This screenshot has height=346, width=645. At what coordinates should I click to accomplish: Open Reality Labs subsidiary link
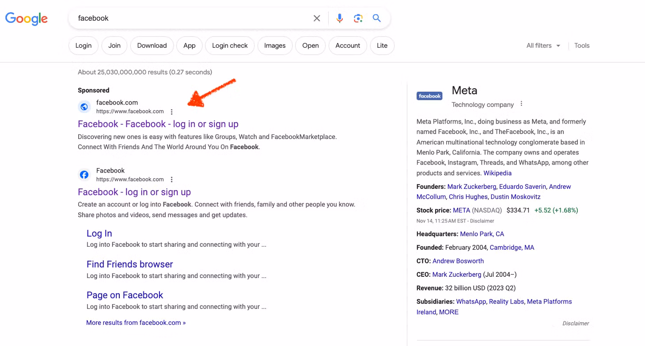(x=506, y=301)
